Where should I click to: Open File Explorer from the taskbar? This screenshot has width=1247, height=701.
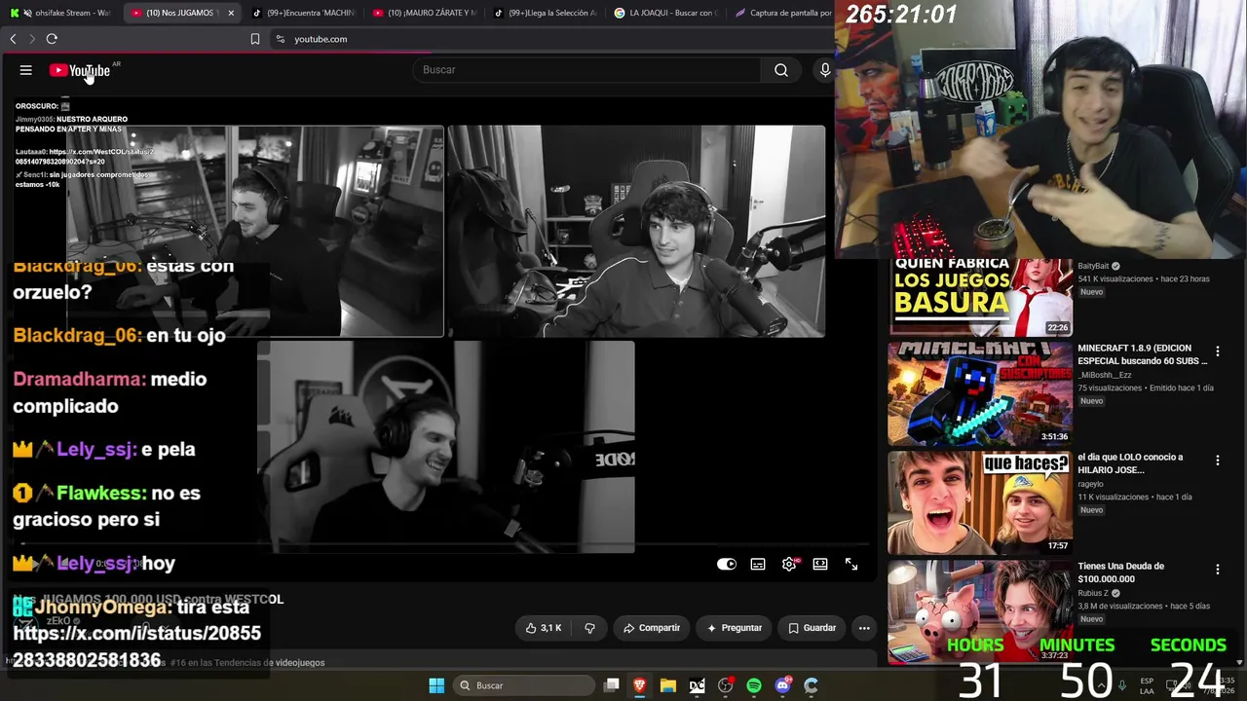click(x=668, y=685)
